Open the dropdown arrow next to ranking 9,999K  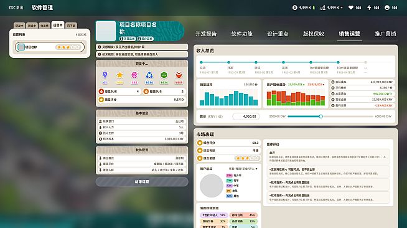tap(342, 7)
